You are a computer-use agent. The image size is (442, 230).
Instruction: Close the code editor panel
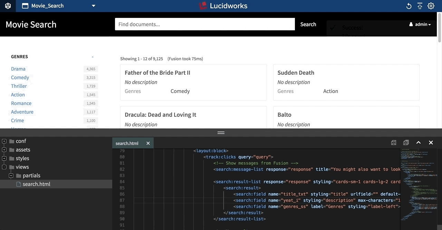pyautogui.click(x=431, y=143)
